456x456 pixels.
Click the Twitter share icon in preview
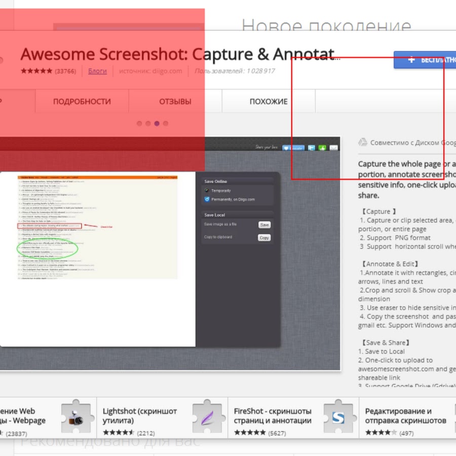311,148
